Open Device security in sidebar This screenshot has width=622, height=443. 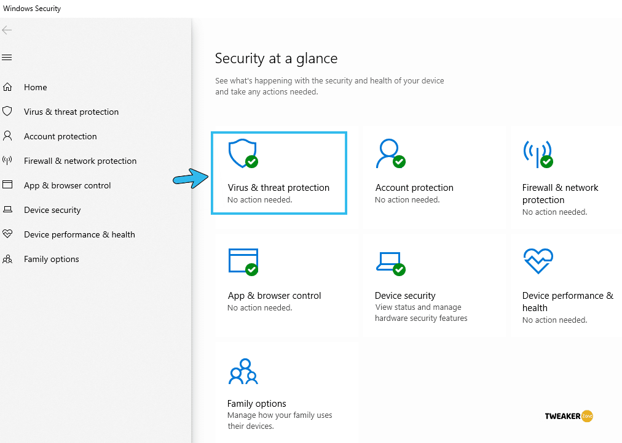(x=52, y=210)
